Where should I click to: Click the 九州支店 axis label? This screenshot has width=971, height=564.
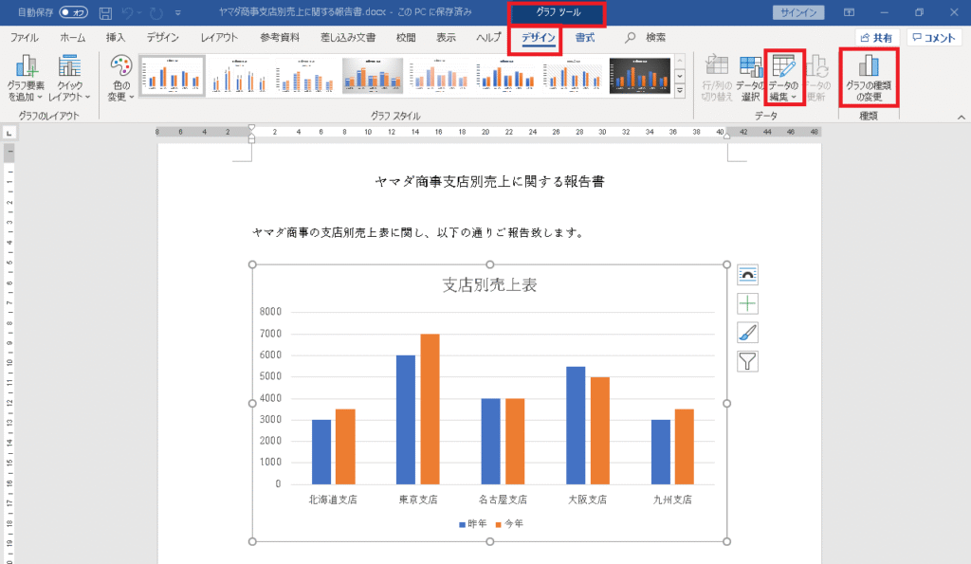pyautogui.click(x=672, y=500)
